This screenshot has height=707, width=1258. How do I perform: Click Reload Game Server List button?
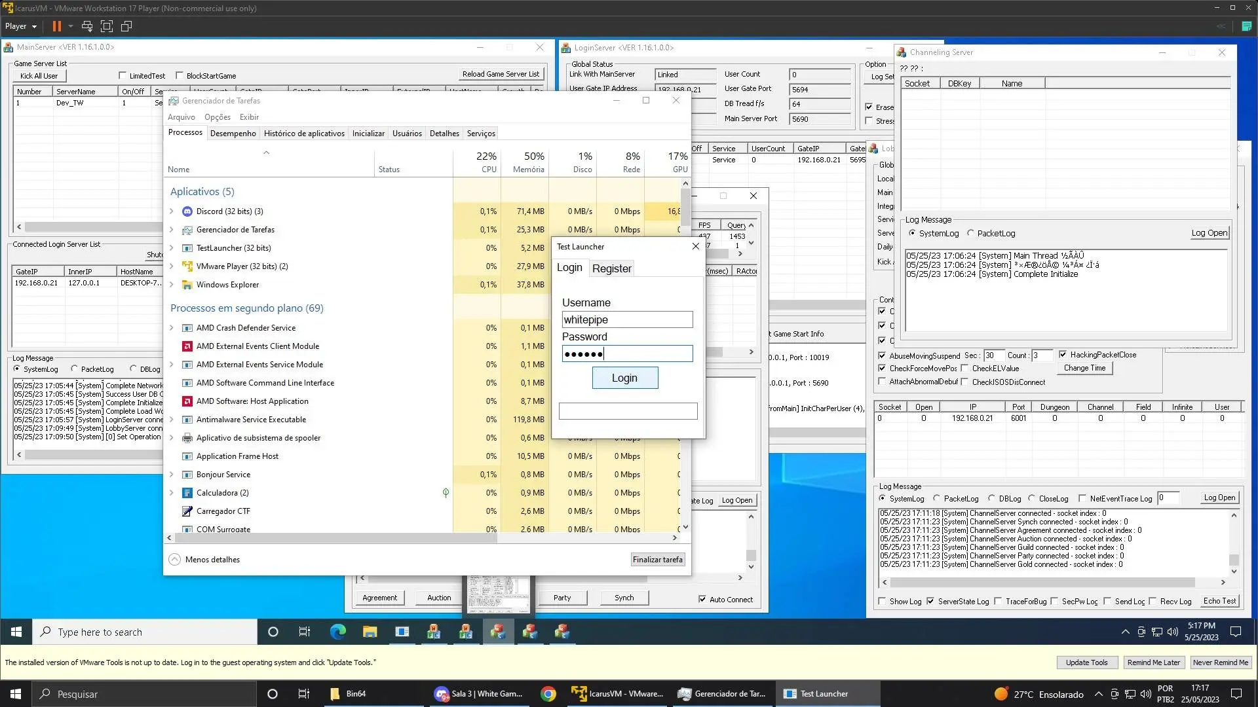pyautogui.click(x=501, y=74)
